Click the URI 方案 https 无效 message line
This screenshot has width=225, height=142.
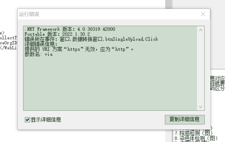point(79,49)
